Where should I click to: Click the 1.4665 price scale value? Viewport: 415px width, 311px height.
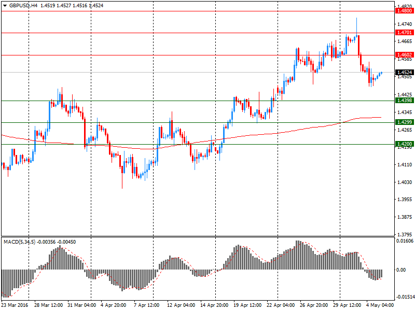[x=405, y=41]
